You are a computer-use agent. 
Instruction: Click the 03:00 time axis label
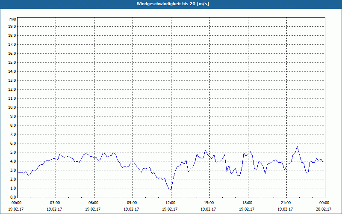pos(56,203)
